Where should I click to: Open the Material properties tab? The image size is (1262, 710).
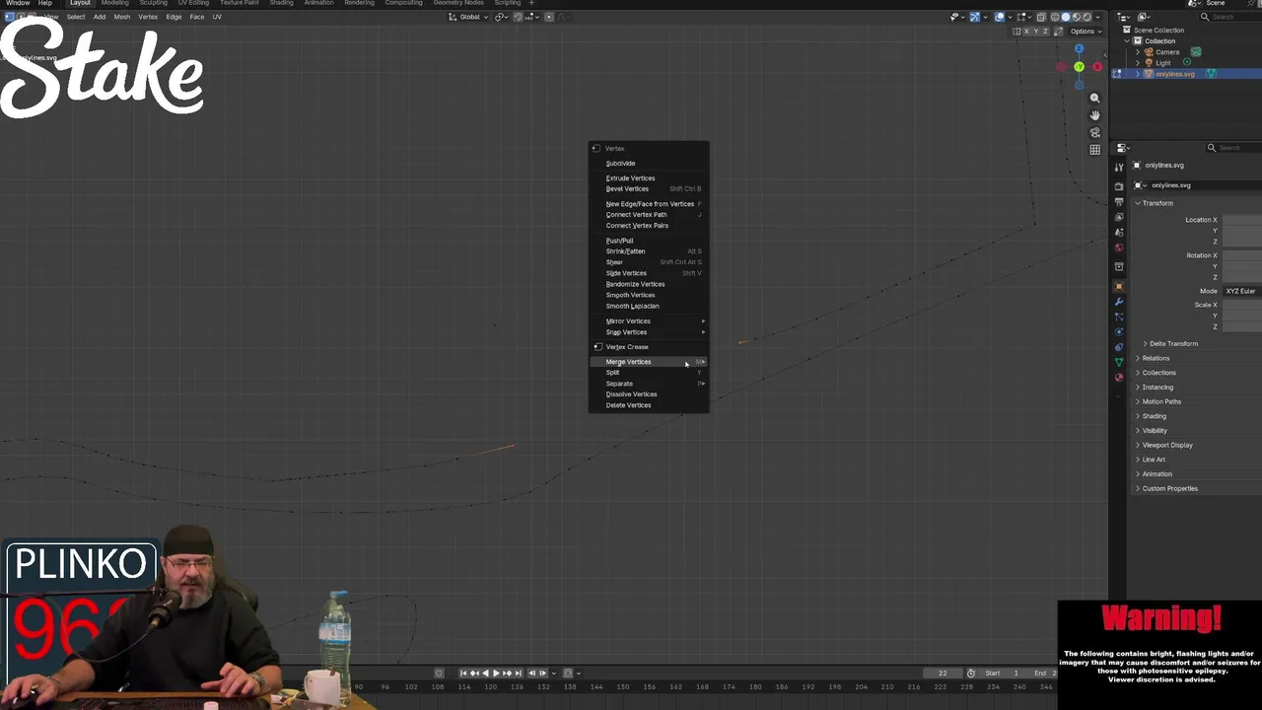[x=1119, y=377]
